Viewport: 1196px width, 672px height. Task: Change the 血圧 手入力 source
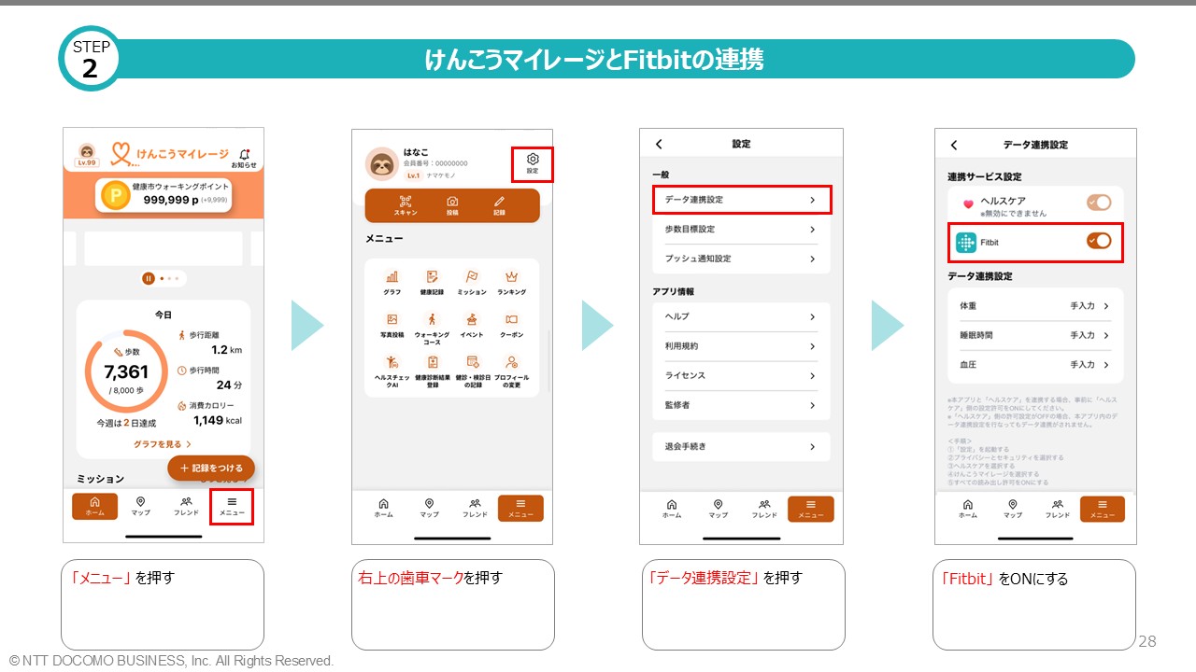[1089, 365]
